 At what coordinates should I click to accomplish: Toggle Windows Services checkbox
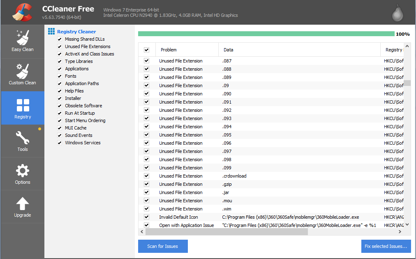click(60, 143)
